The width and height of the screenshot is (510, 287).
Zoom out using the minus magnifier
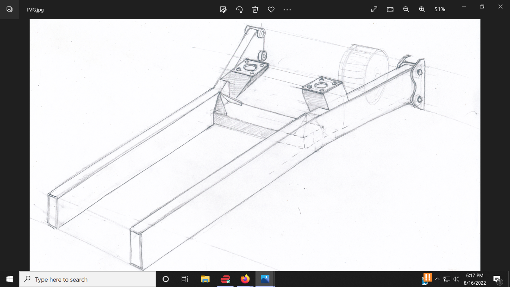[x=406, y=10]
